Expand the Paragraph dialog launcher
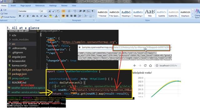Viewport: 200px width, 112px height. pos(94,20)
